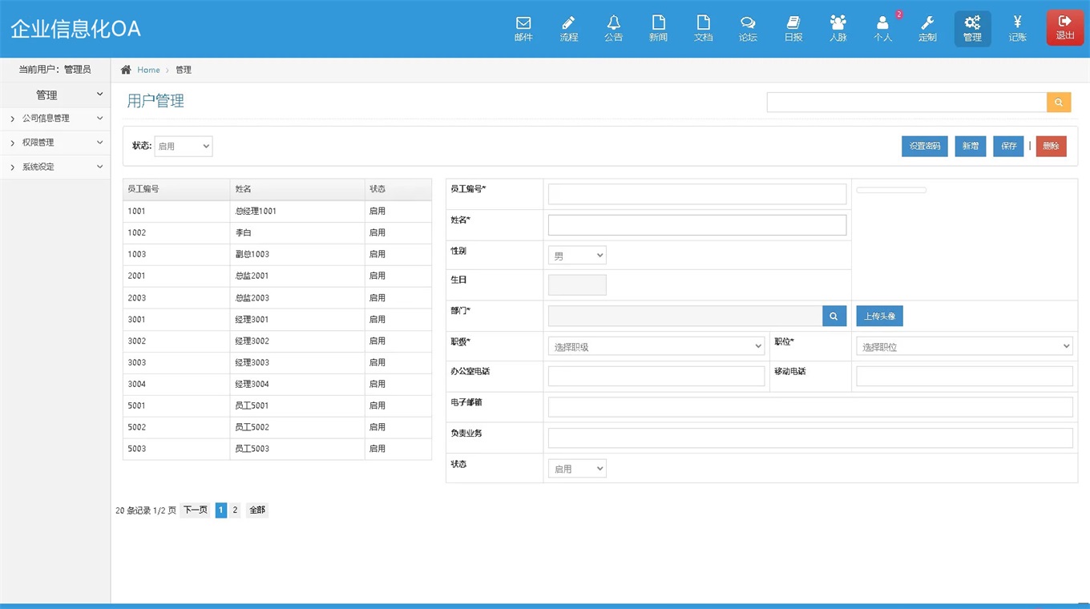This screenshot has height=609, width=1090.
Task: Go to 下一页 next page
Action: [x=196, y=510]
